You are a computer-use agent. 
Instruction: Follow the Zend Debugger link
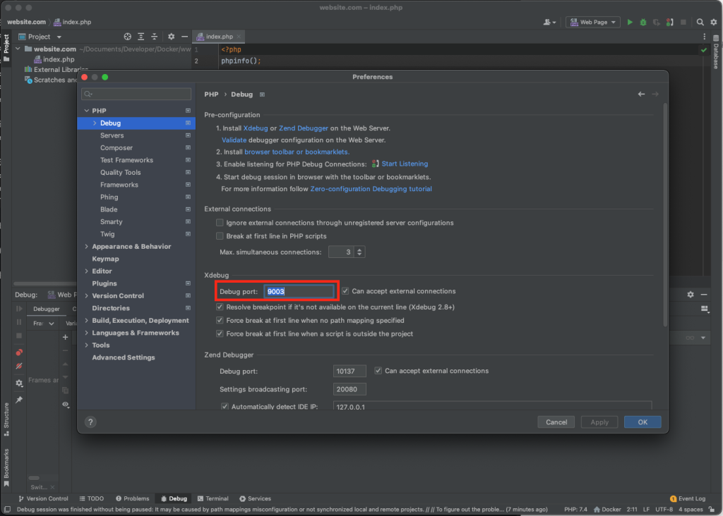coord(304,128)
